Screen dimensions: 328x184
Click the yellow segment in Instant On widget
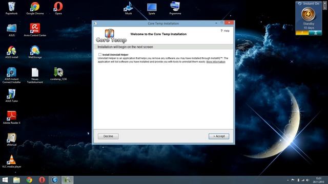tap(302, 33)
